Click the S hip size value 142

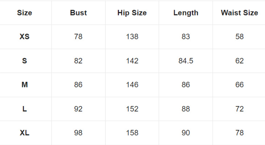click(132, 61)
